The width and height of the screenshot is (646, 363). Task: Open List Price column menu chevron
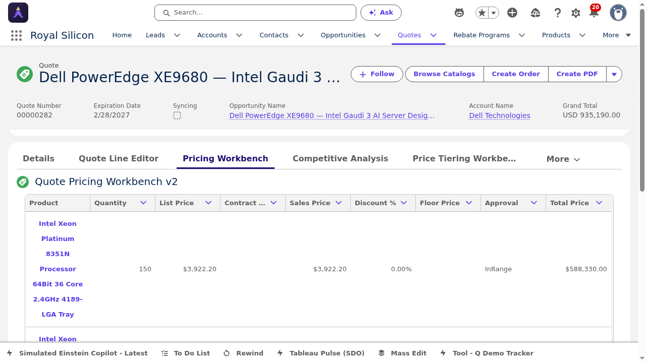click(x=208, y=203)
